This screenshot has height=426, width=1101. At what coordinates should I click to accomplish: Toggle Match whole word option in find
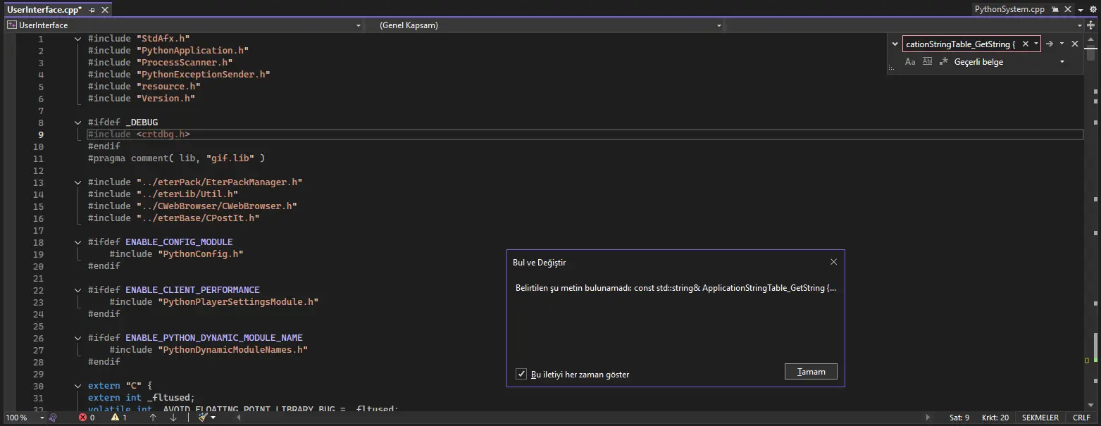(927, 62)
